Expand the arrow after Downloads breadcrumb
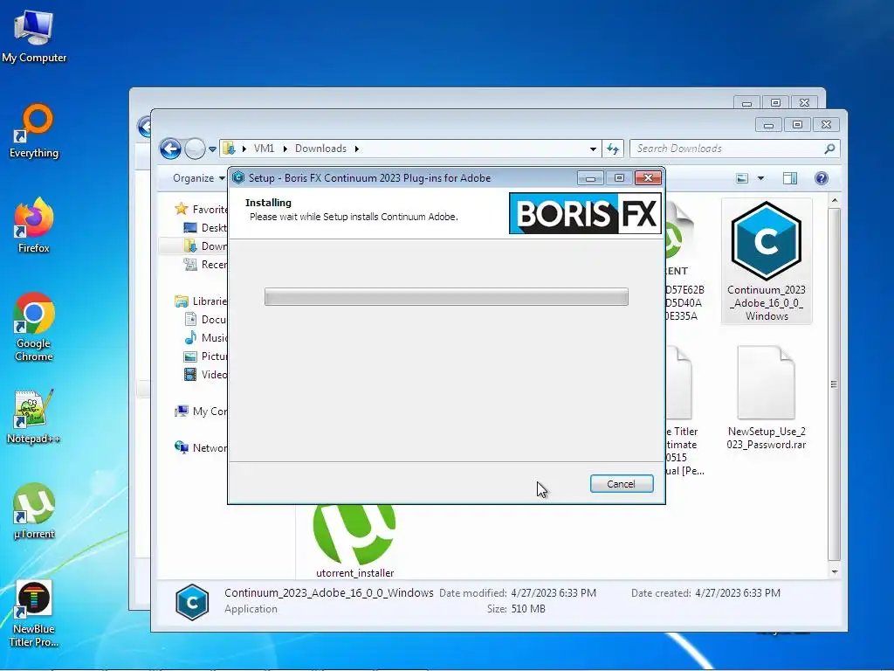The image size is (894, 671). point(357,149)
